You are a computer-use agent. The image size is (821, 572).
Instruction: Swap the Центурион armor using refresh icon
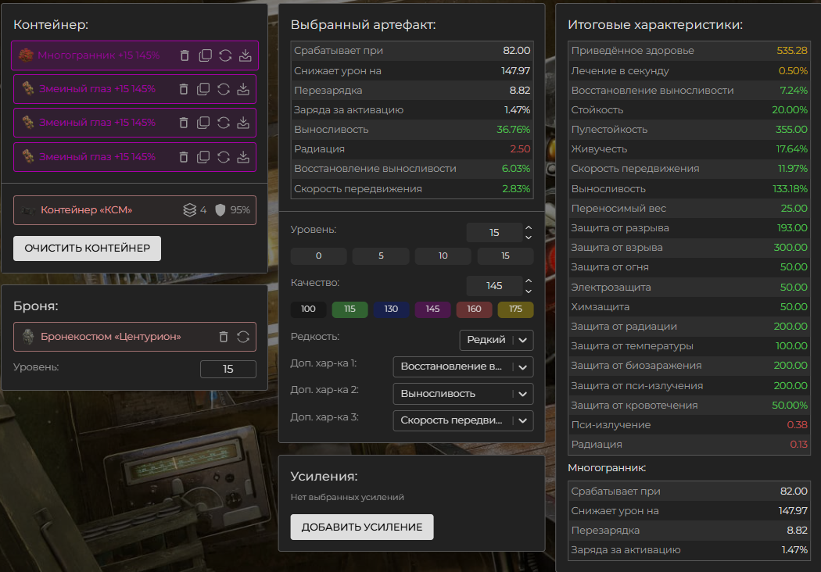(243, 337)
